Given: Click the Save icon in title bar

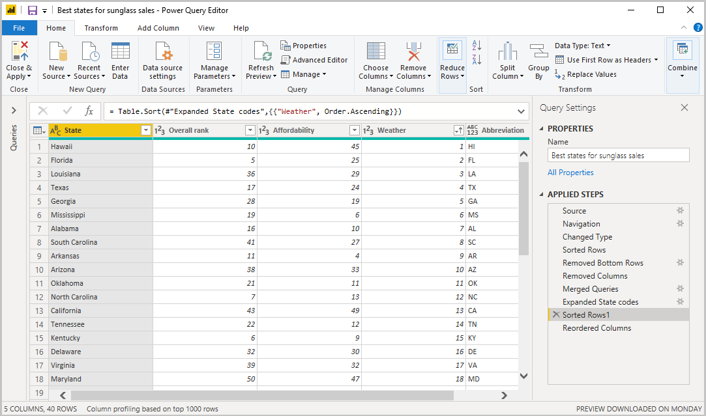Looking at the screenshot, I should click(33, 10).
